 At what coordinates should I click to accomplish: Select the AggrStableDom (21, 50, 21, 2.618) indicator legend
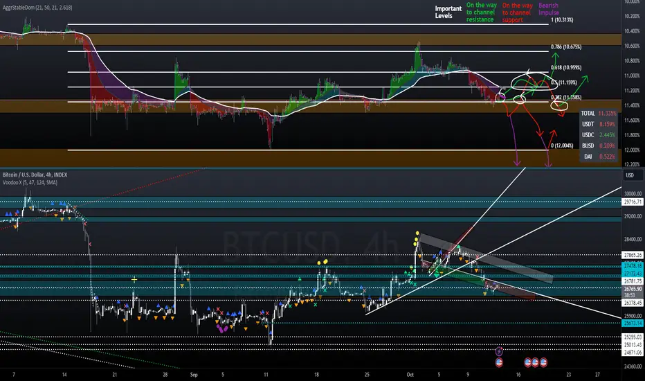pos(37,8)
